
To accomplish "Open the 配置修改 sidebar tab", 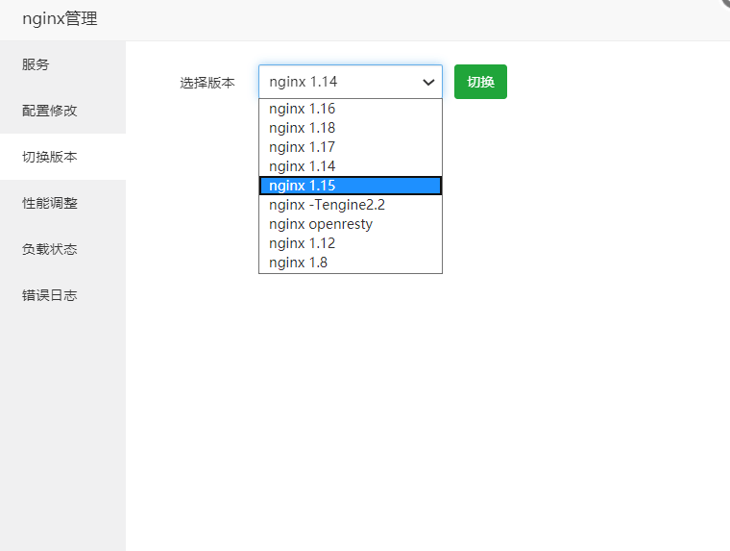I will (62, 111).
